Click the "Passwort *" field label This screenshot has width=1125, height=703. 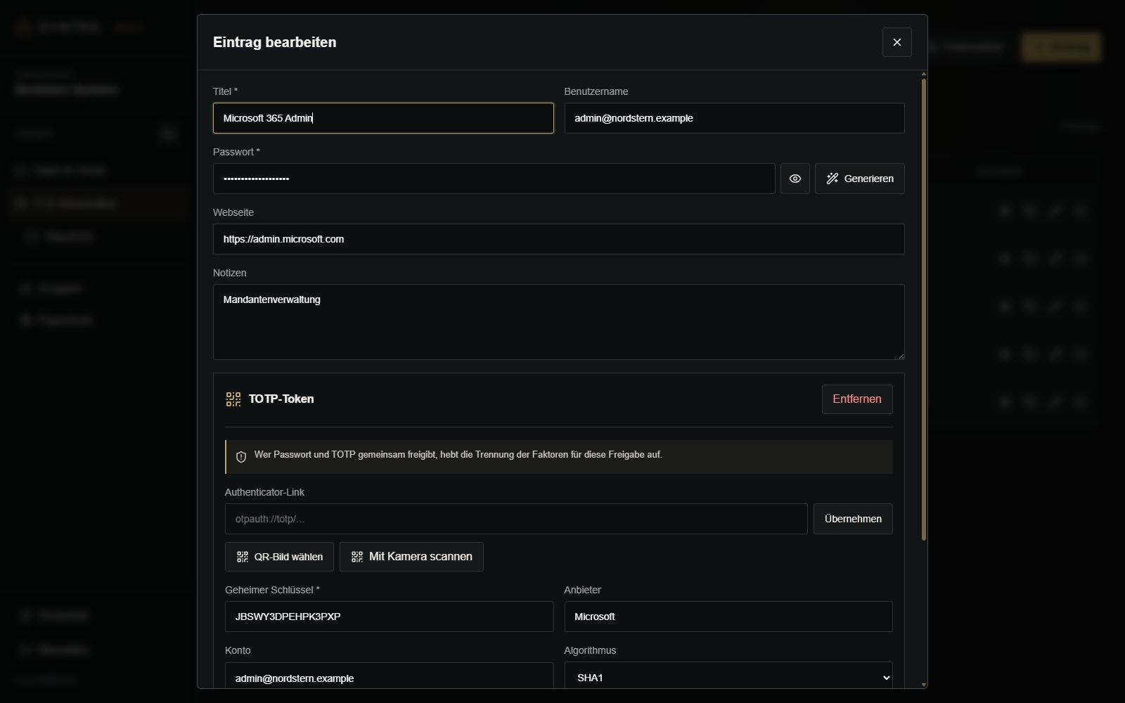(236, 152)
